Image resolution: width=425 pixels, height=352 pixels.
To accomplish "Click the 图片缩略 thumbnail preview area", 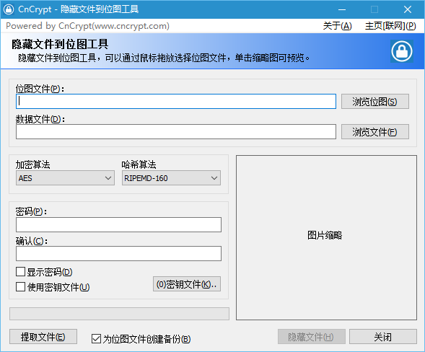I will (326, 237).
